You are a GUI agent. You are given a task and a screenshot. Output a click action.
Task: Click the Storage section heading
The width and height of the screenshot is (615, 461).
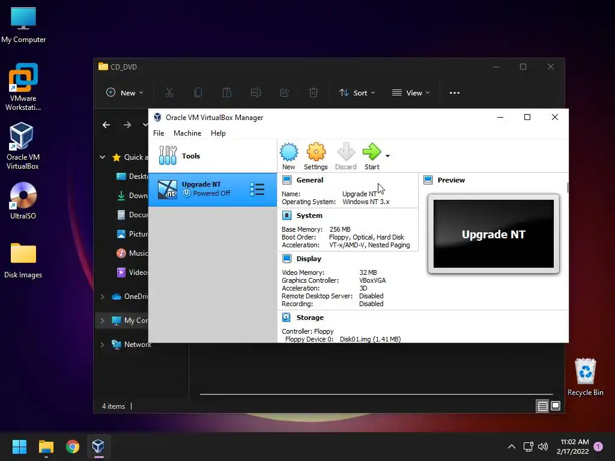pos(310,318)
